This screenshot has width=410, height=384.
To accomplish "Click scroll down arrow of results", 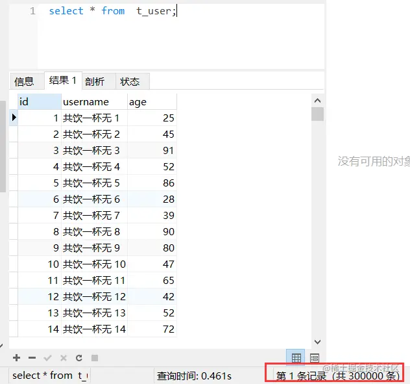I will pyautogui.click(x=317, y=342).
